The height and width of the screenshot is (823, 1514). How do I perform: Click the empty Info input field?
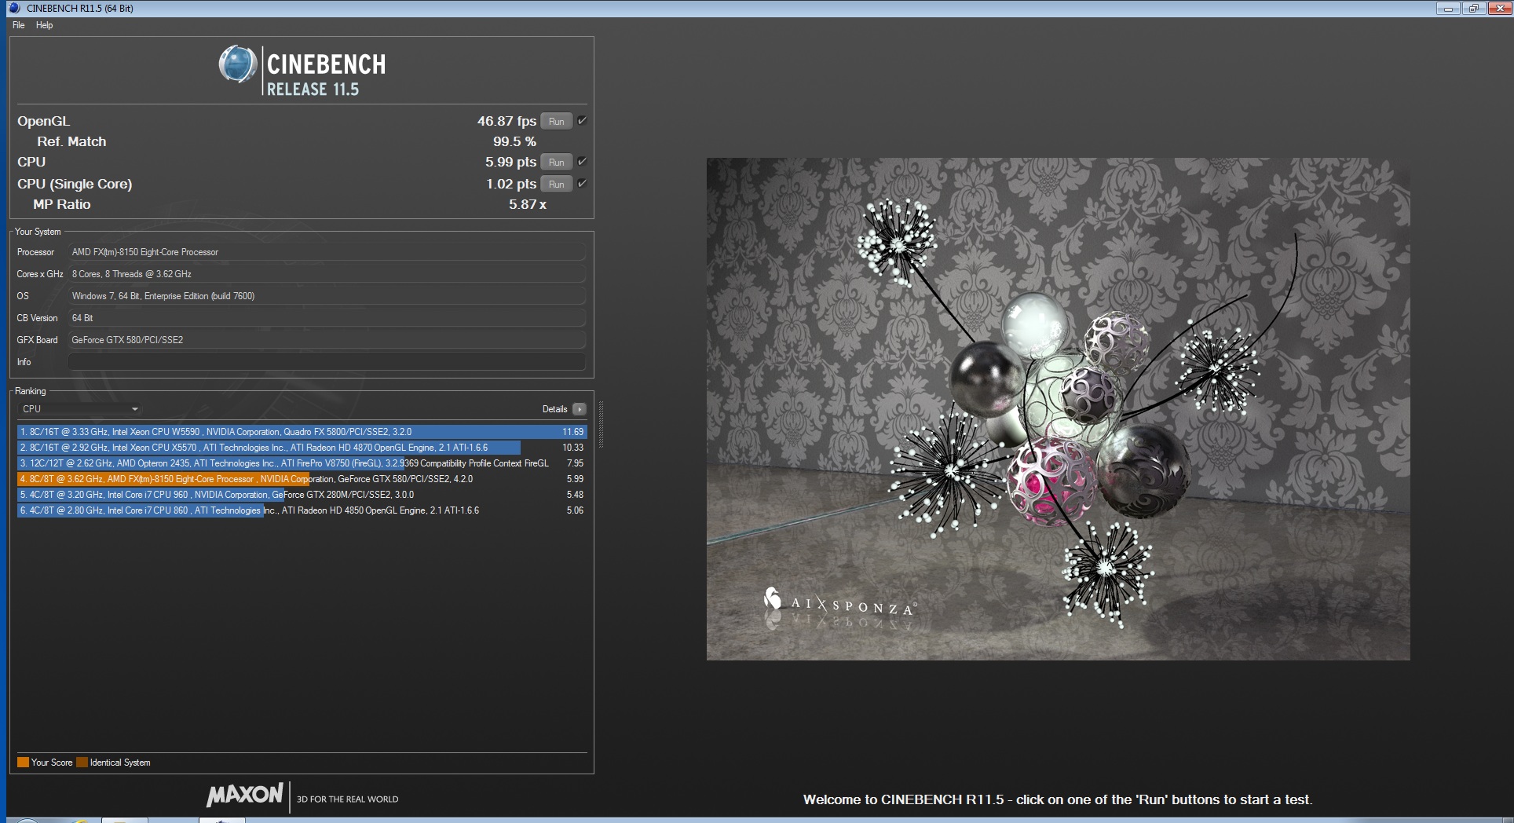(x=327, y=362)
